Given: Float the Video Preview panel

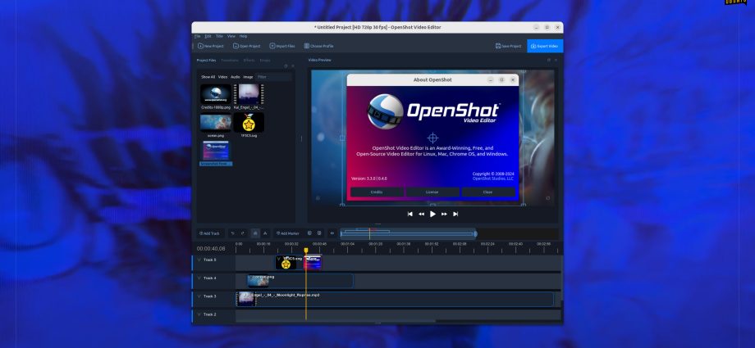Looking at the screenshot, I should [548, 60].
